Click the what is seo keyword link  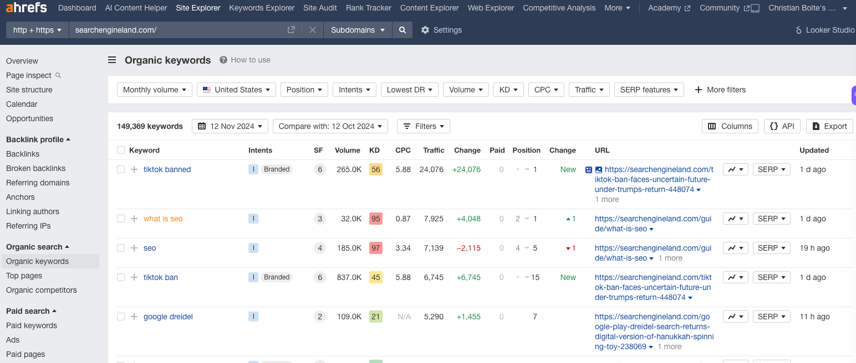point(163,219)
